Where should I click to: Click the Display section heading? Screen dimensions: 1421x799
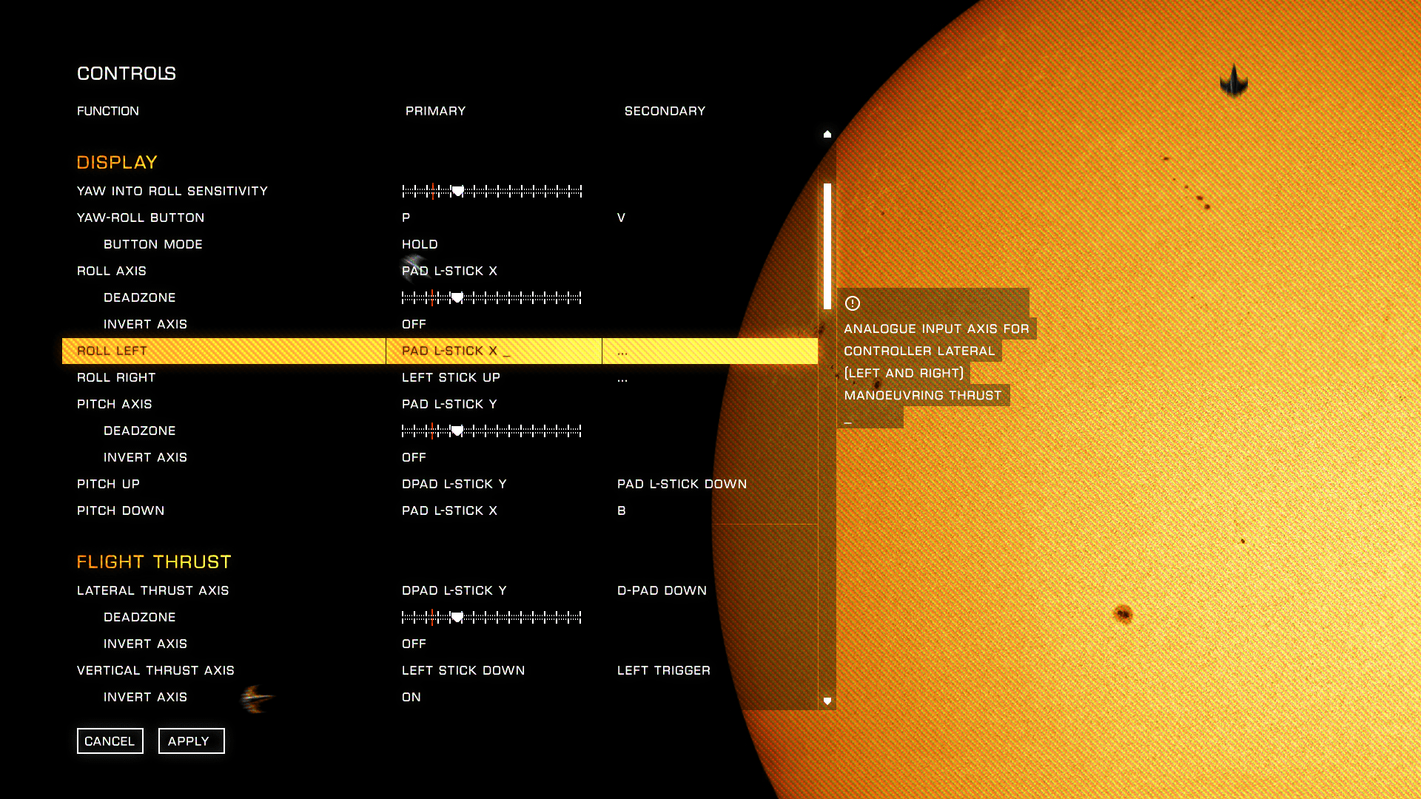[x=117, y=162]
